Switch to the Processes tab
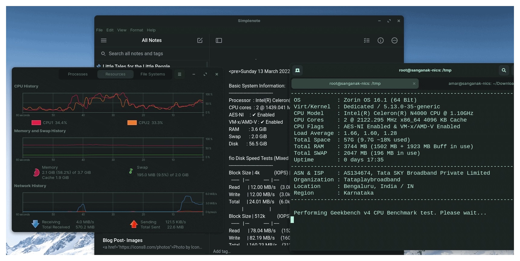 (78, 74)
